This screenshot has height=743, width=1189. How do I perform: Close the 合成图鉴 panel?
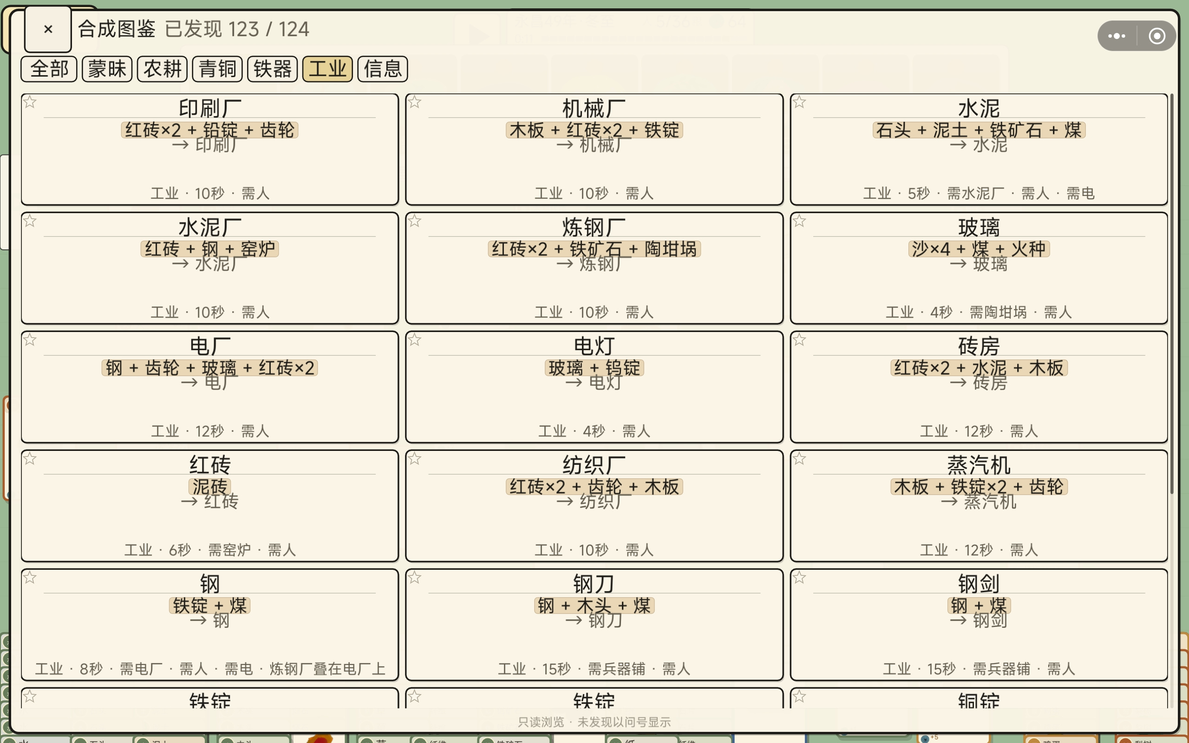(x=48, y=29)
